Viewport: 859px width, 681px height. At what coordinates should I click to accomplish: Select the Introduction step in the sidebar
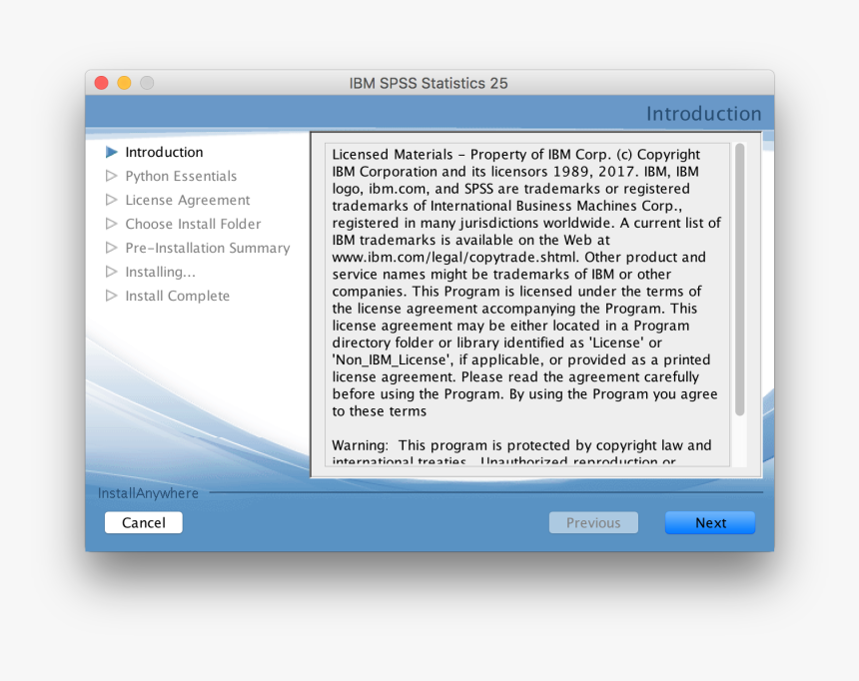pyautogui.click(x=164, y=152)
